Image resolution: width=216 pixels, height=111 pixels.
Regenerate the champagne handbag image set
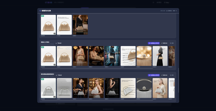164,43
